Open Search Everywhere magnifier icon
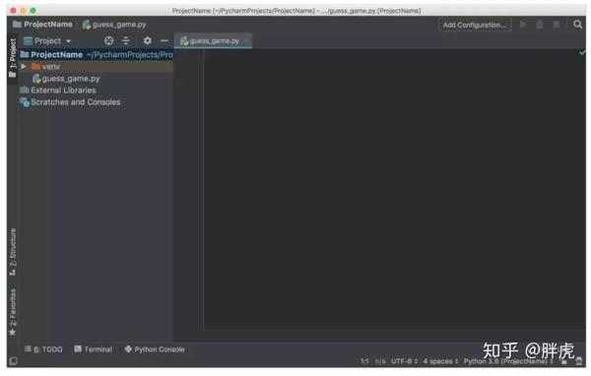 577,25
